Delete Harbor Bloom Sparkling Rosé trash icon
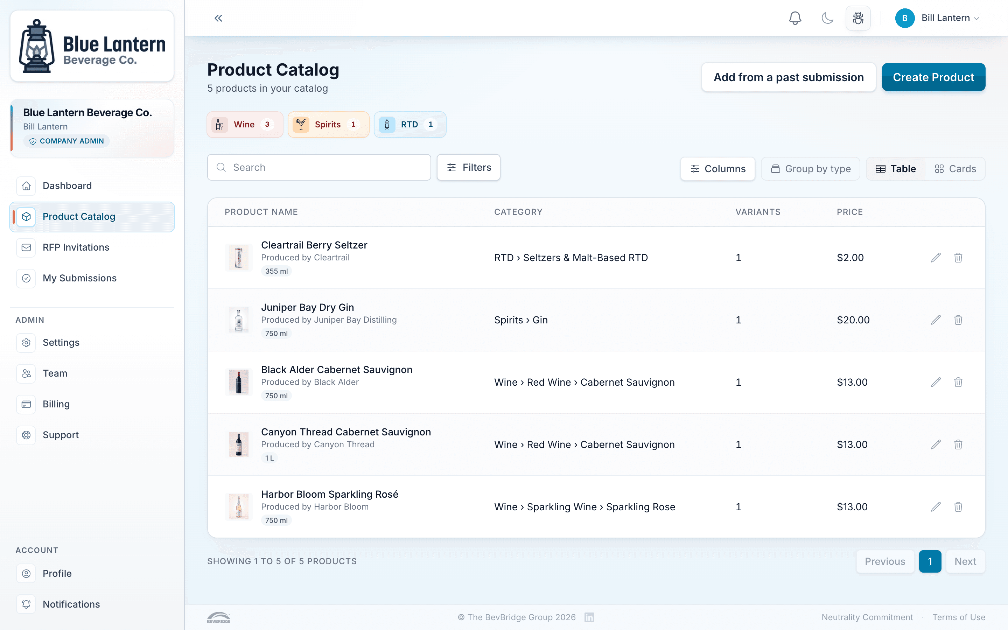The width and height of the screenshot is (1008, 630). [958, 507]
